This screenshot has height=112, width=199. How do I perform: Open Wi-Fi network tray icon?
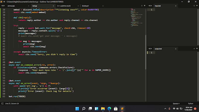click(174, 109)
